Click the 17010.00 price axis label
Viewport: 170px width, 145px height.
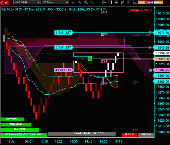click(162, 13)
